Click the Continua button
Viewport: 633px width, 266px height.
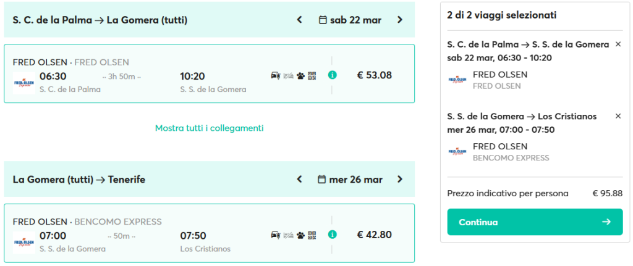pos(535,222)
